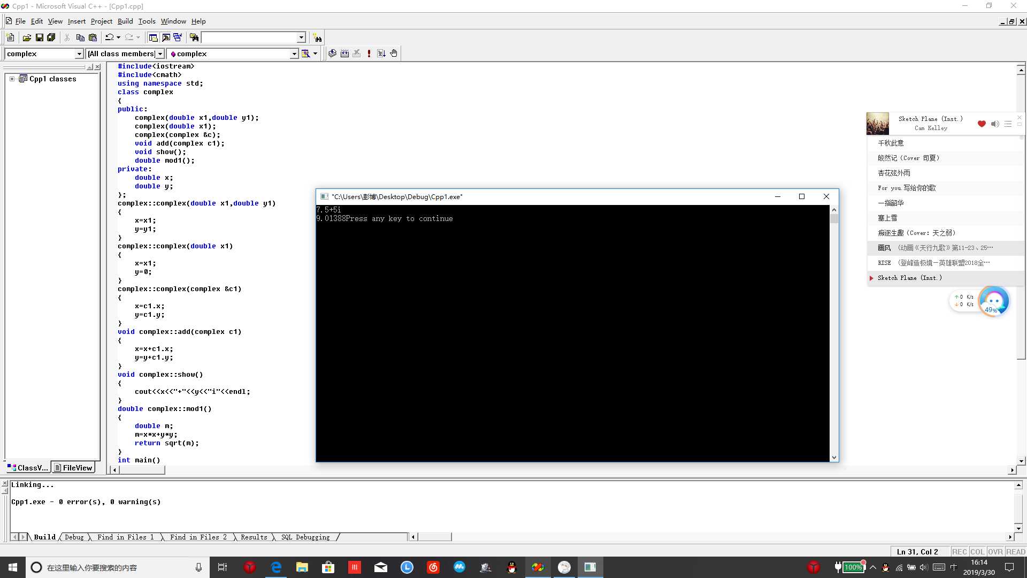Screen dimensions: 1027x578
Task: Click the Find in Files binoculars icon
Action: [x=194, y=37]
